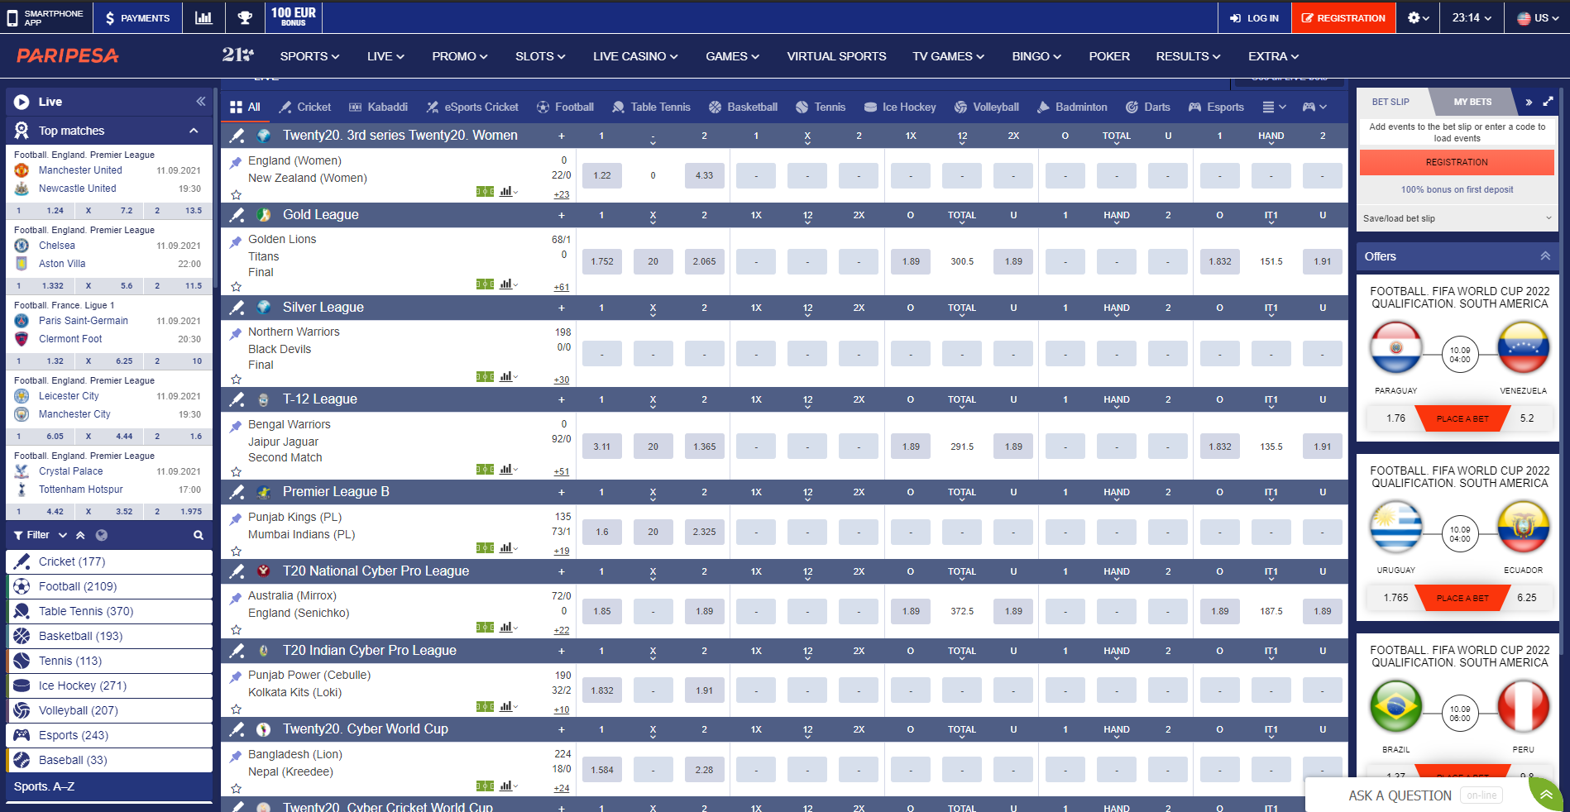1570x812 pixels.
Task: Click odds 2.065 for Titans
Action: [x=704, y=261]
